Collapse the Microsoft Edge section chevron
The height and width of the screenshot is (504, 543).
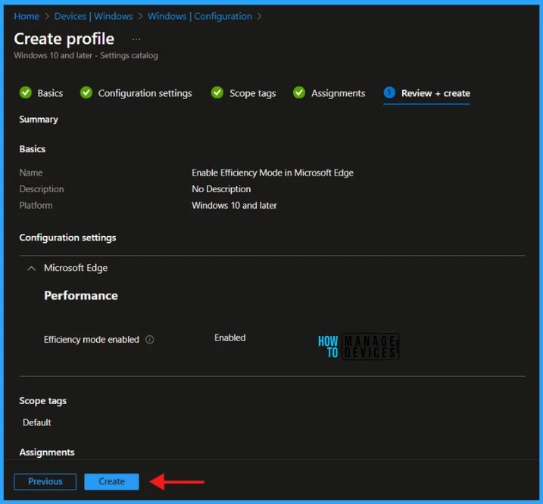[32, 268]
